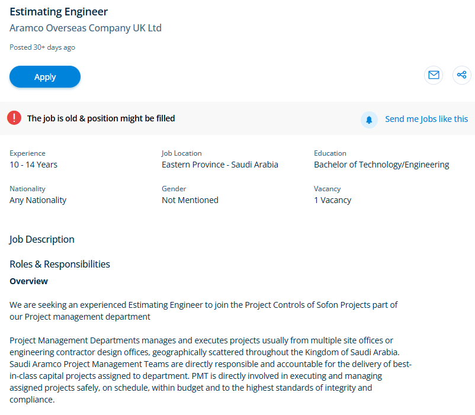Click the bell alert icon
This screenshot has height=415, width=475.
pyautogui.click(x=369, y=120)
